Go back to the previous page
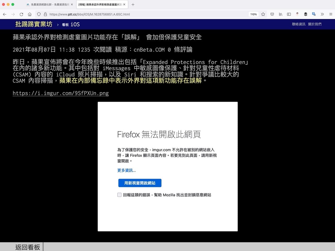This screenshot has width=335, height=251. coord(4,14)
